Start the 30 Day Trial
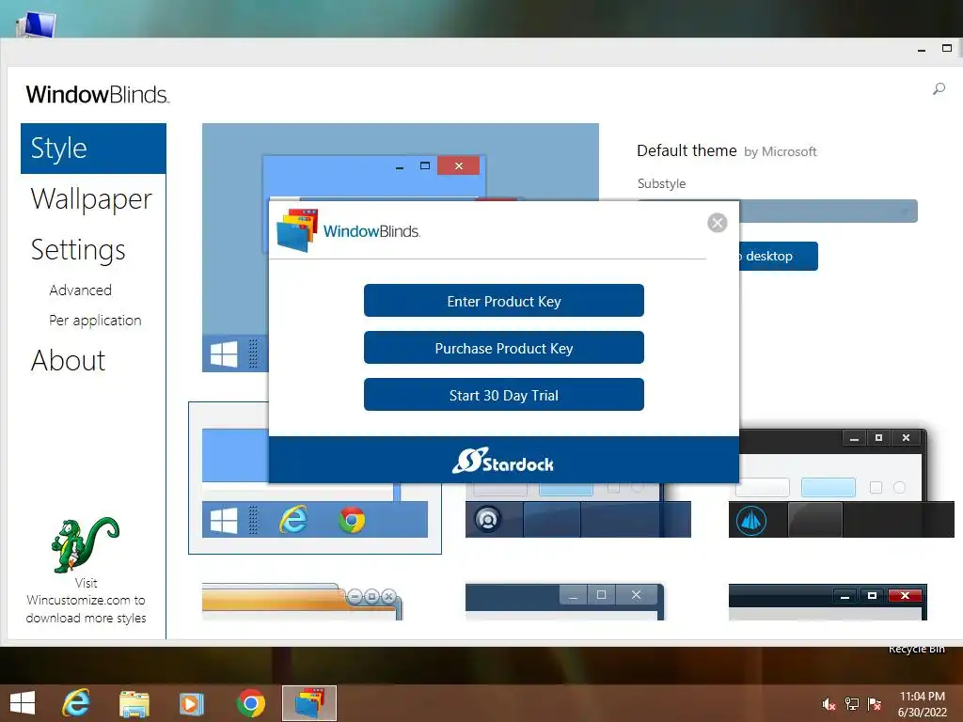Viewport: 963px width, 722px height. coord(504,395)
